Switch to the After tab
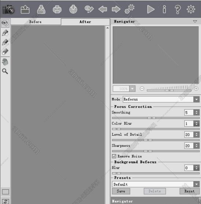 (x=85, y=22)
